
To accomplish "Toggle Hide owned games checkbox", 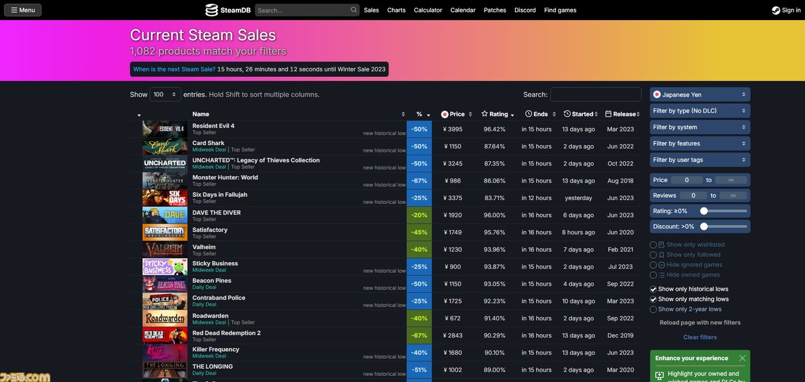I will (x=653, y=275).
